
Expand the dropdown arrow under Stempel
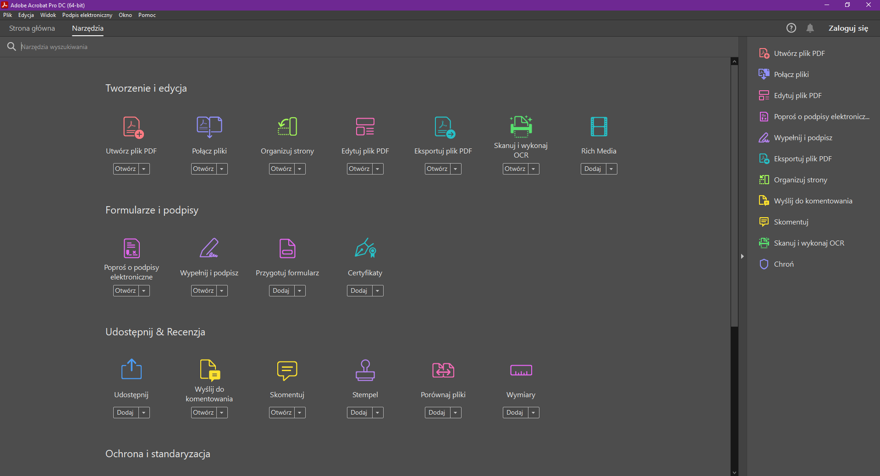pyautogui.click(x=378, y=412)
